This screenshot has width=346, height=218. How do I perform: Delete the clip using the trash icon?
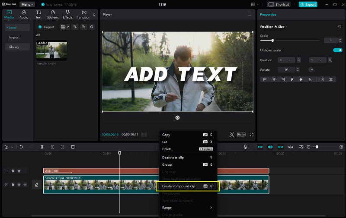73,147
